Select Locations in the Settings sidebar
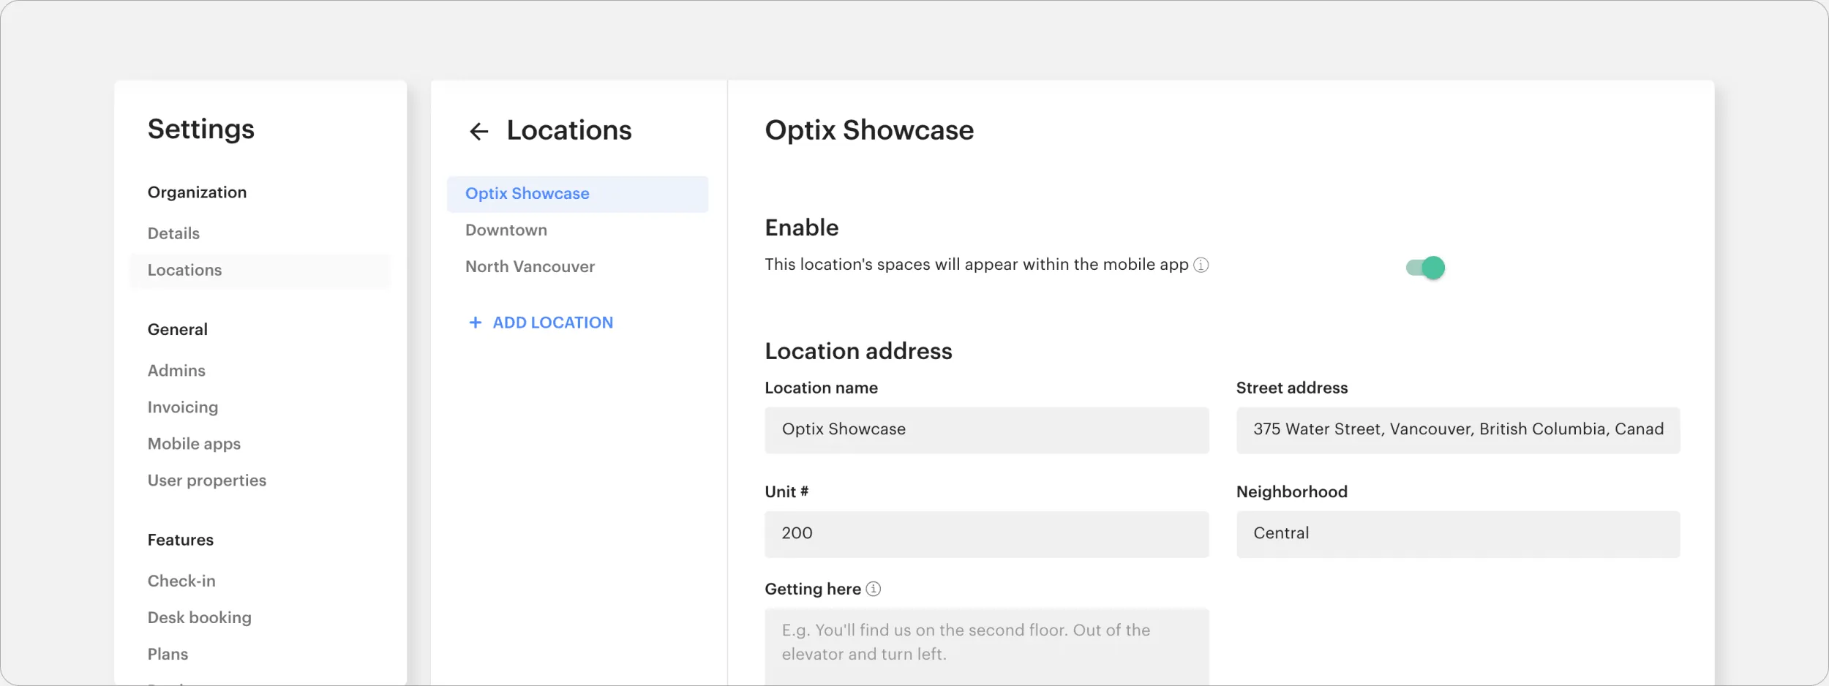1829x686 pixels. [260, 271]
